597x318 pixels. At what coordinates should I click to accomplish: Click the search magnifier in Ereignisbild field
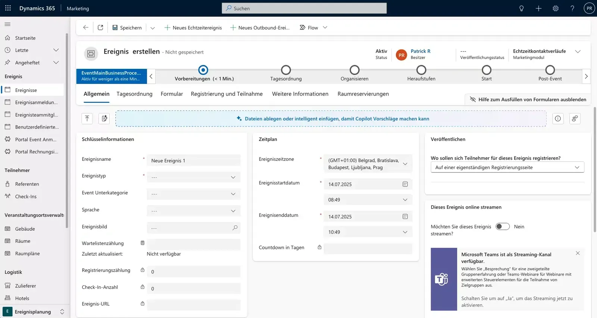[x=235, y=228]
